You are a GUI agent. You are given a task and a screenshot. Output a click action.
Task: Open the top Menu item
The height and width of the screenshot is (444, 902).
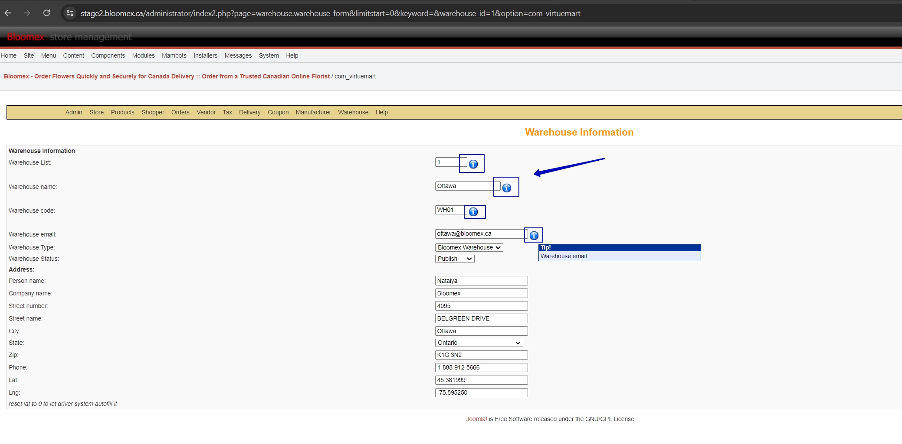49,55
